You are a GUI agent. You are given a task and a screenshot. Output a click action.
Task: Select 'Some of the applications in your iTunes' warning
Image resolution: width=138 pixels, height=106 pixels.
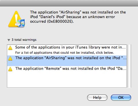click(67, 50)
